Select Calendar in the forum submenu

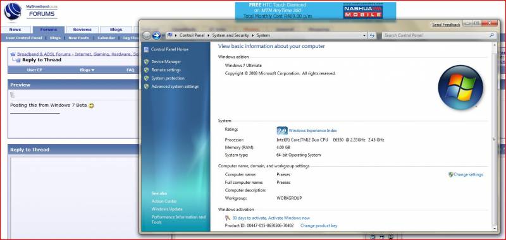106,38
